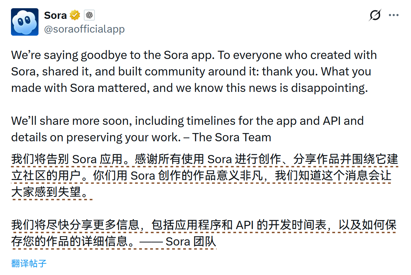The image size is (411, 275).
Task: Open the @soraofficialapp handle link
Action: [85, 29]
